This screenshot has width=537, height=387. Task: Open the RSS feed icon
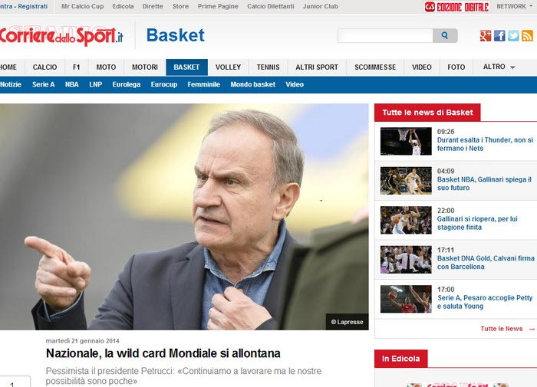527,35
